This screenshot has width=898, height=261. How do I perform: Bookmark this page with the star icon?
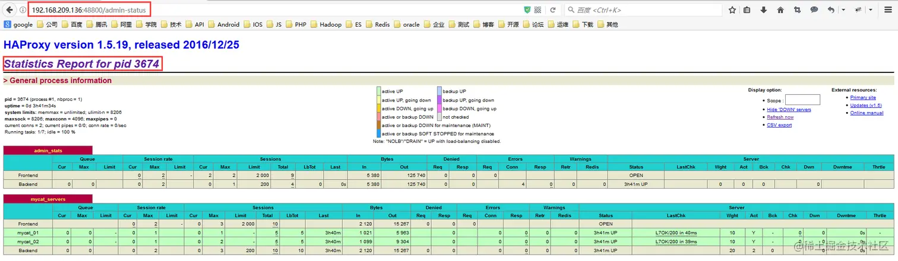[732, 10]
